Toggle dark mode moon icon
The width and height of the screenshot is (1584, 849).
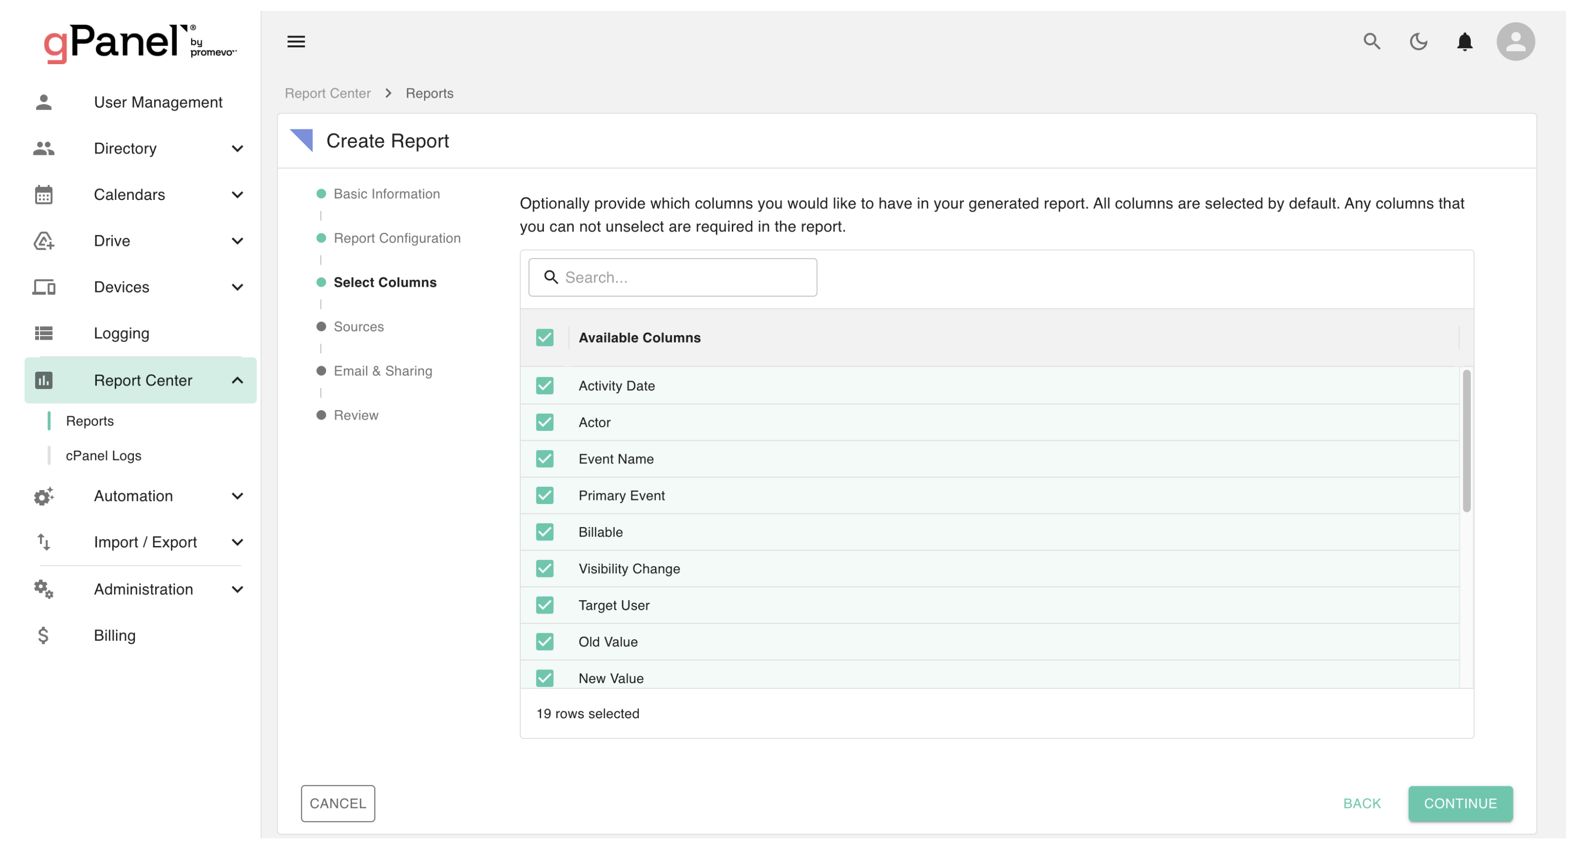(x=1418, y=42)
